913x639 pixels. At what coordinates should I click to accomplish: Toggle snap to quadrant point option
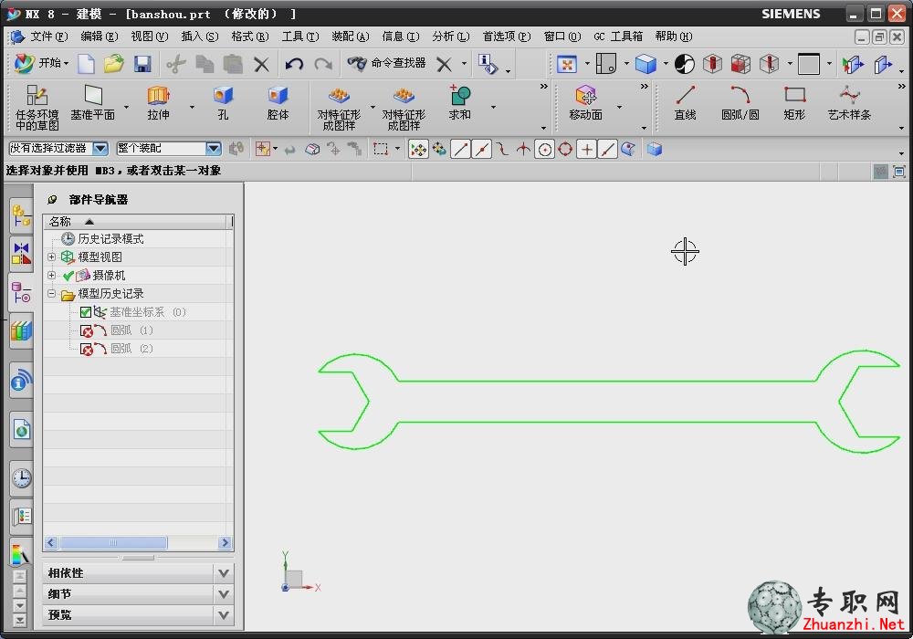[565, 150]
